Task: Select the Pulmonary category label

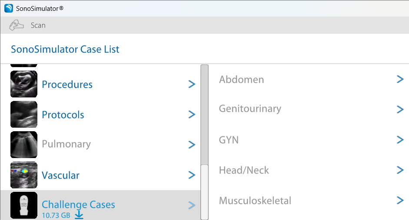Action: (66, 144)
